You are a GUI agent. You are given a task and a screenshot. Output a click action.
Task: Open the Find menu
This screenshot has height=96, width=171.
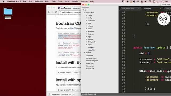(x=47, y=2)
